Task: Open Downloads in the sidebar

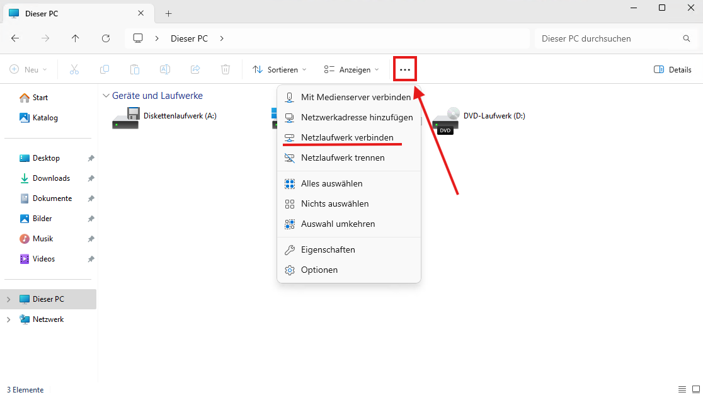Action: pos(51,178)
